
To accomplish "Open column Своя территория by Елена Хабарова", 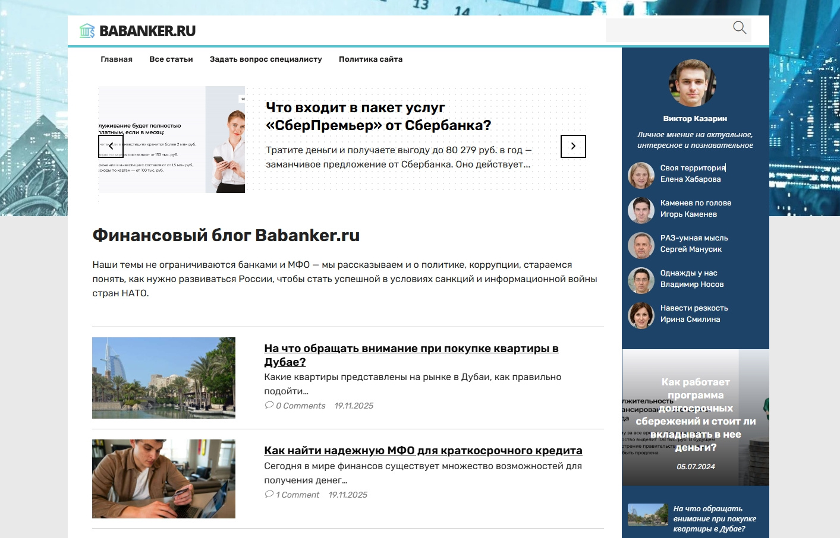I will 693,168.
